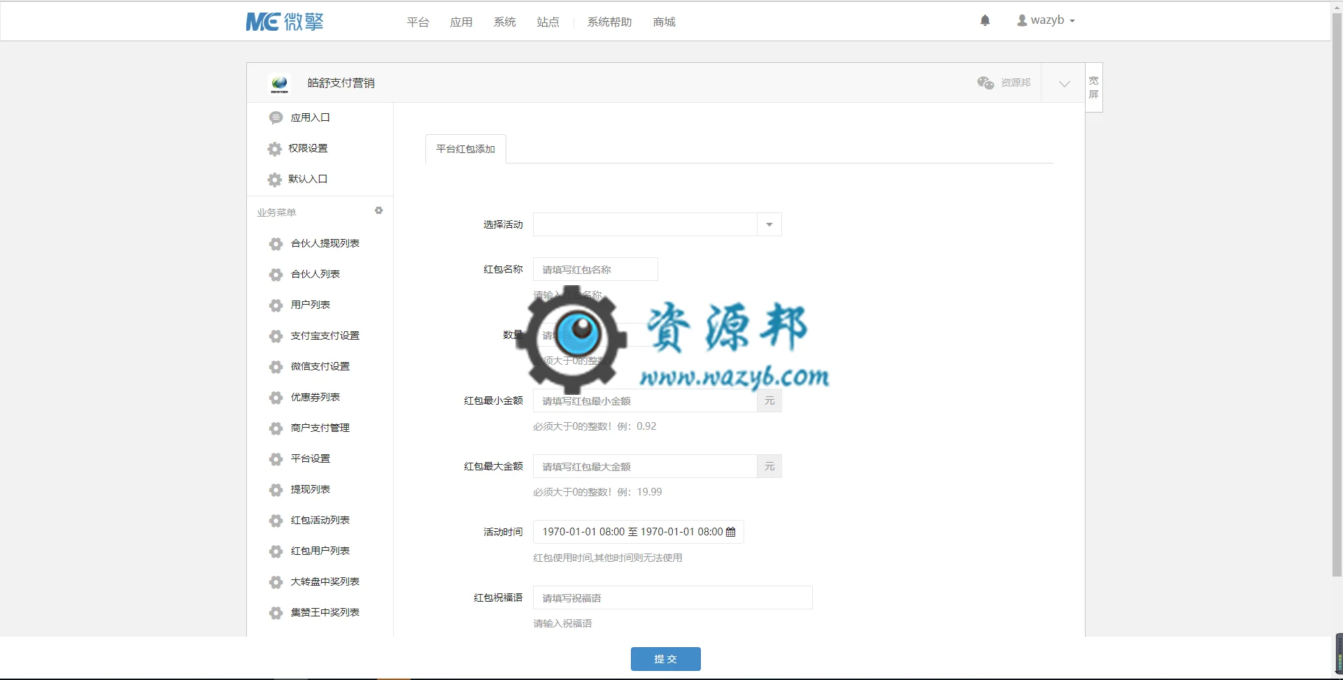Open 红包活动列表 in the sidebar
The image size is (1343, 680).
click(320, 520)
